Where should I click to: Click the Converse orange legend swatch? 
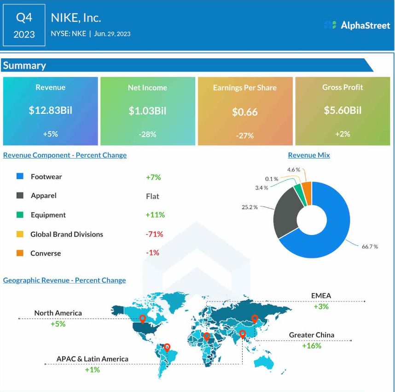(20, 253)
